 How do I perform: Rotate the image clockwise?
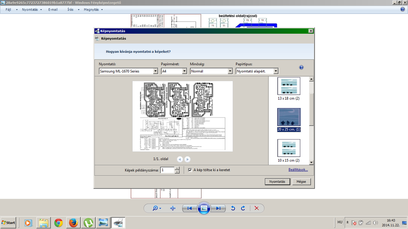tap(243, 208)
